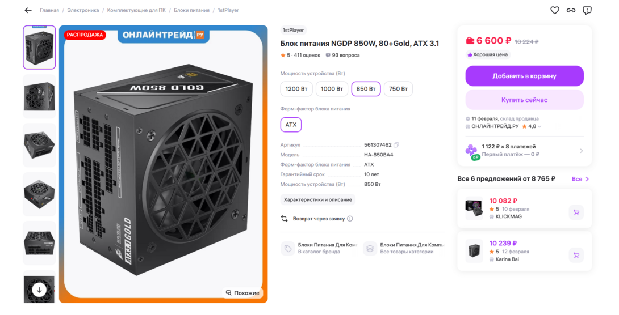This screenshot has width=619, height=315.
Task: Click Добавить в корзину button
Action: tap(524, 76)
